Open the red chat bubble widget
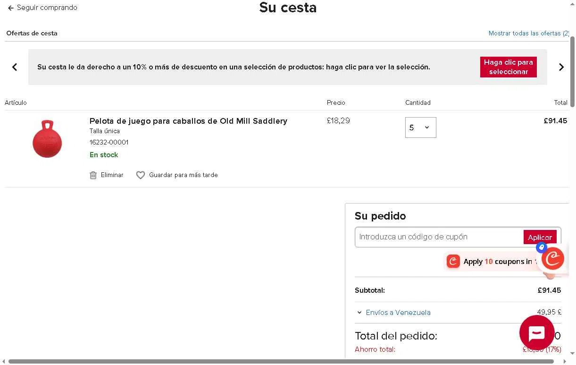 tap(537, 332)
